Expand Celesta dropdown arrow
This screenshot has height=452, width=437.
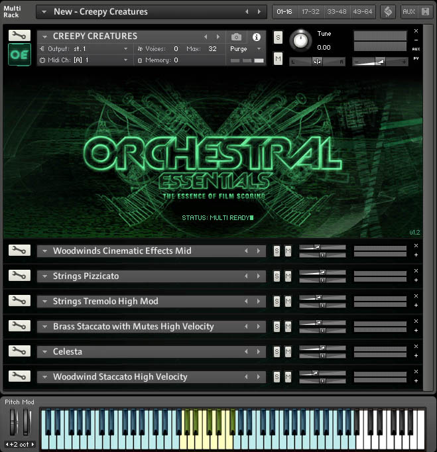click(x=44, y=352)
